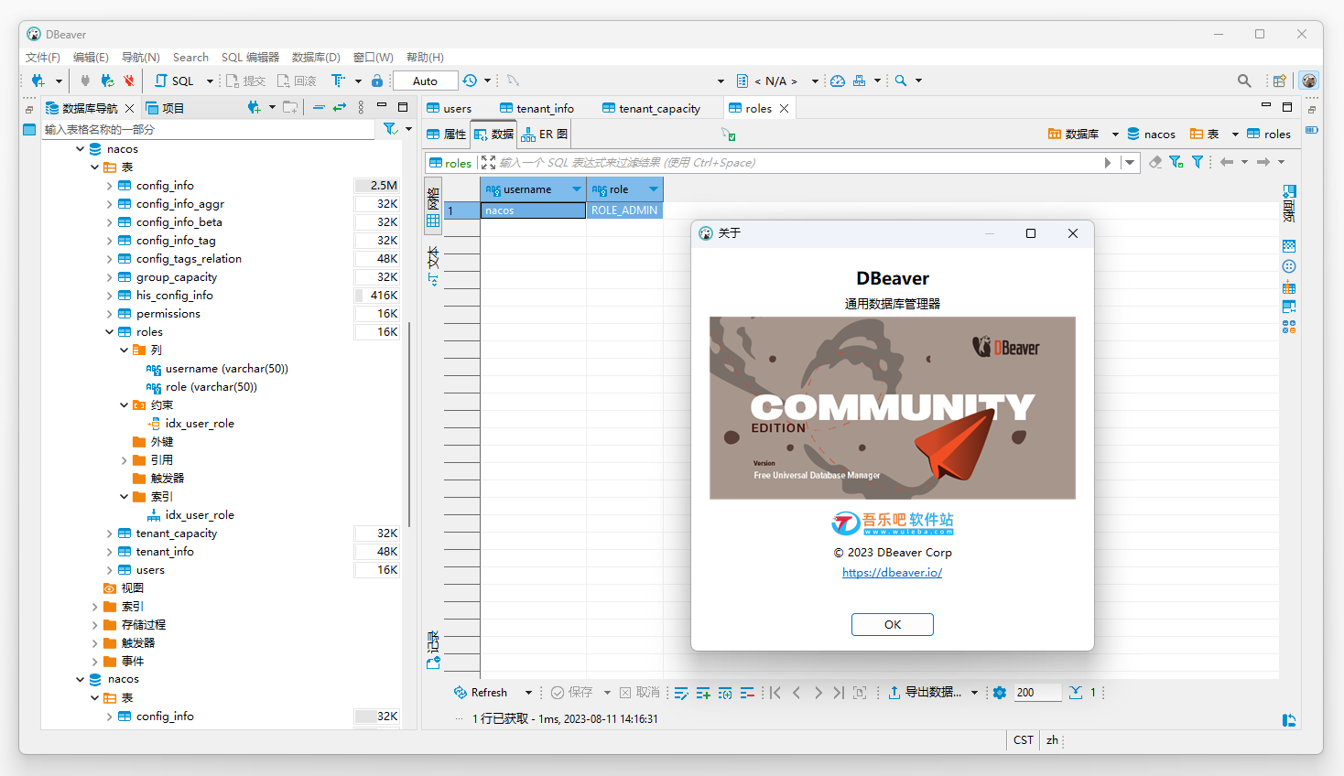This screenshot has width=1344, height=776.
Task: Click the table name filter input
Action: [x=209, y=129]
